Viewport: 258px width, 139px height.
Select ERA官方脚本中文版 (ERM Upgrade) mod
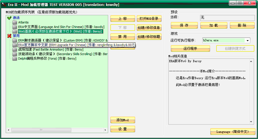(x=76, y=45)
